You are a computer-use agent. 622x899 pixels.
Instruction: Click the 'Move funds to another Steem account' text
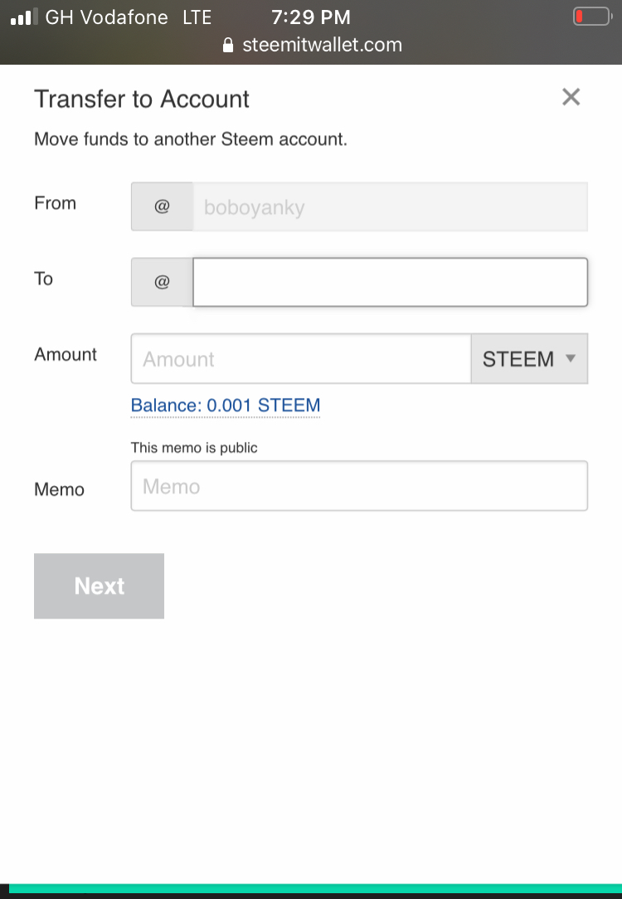pos(191,139)
